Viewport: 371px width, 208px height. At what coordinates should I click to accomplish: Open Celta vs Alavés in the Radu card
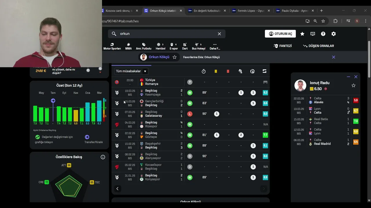326,100
